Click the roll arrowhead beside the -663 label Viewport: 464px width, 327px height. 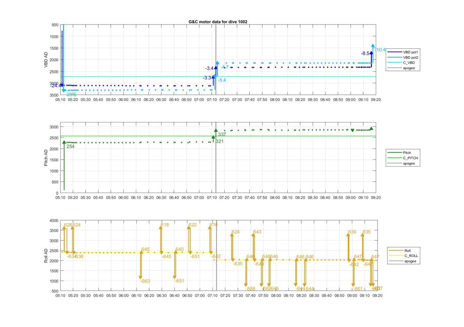click(141, 278)
